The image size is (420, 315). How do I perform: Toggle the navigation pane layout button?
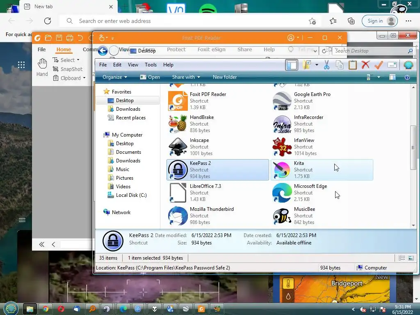(292, 65)
